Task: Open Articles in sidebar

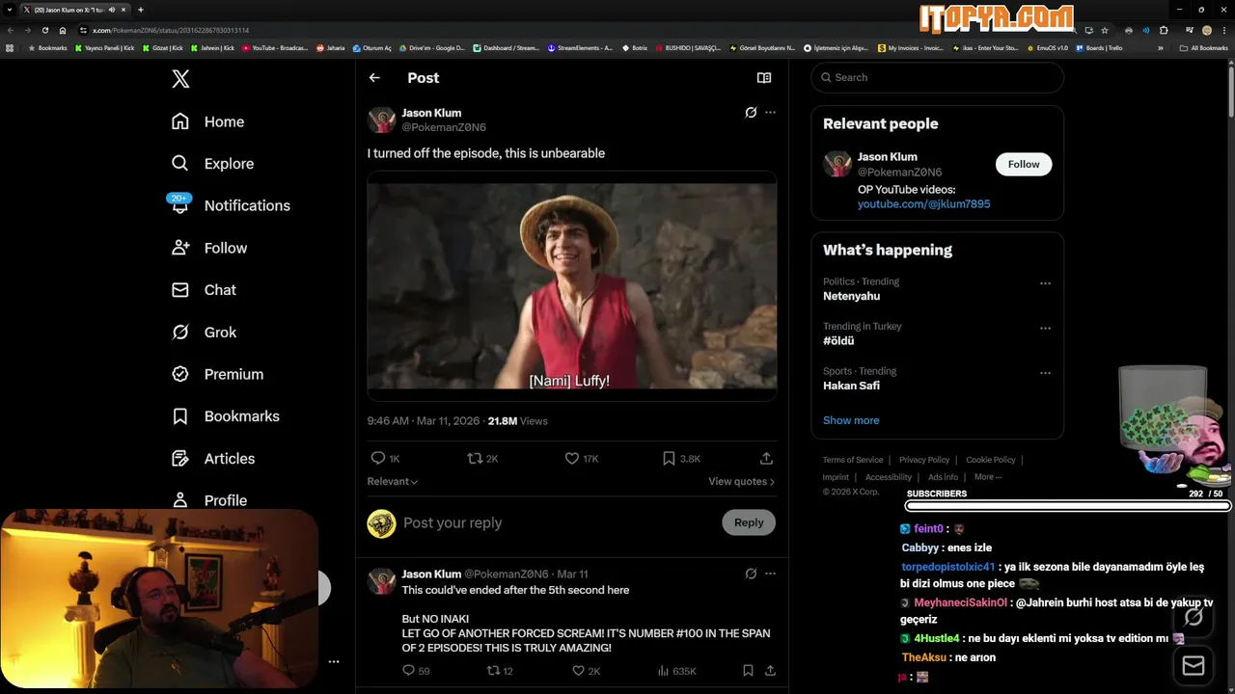Action: click(213, 459)
